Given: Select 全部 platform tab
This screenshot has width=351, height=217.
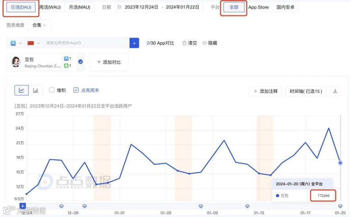Looking at the screenshot, I should pos(234,7).
